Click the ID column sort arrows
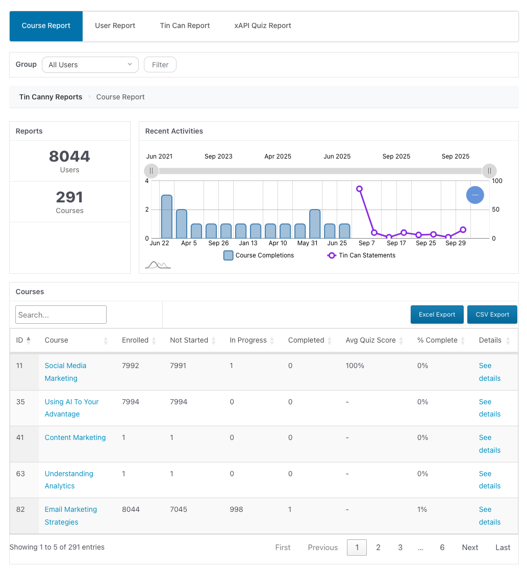Image resolution: width=527 pixels, height=571 pixels. pos(29,340)
